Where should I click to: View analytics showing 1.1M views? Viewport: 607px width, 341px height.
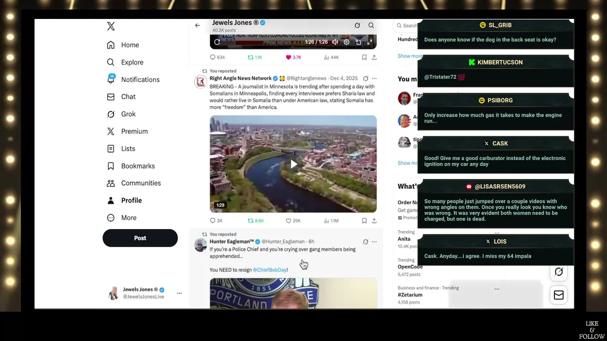coord(331,221)
